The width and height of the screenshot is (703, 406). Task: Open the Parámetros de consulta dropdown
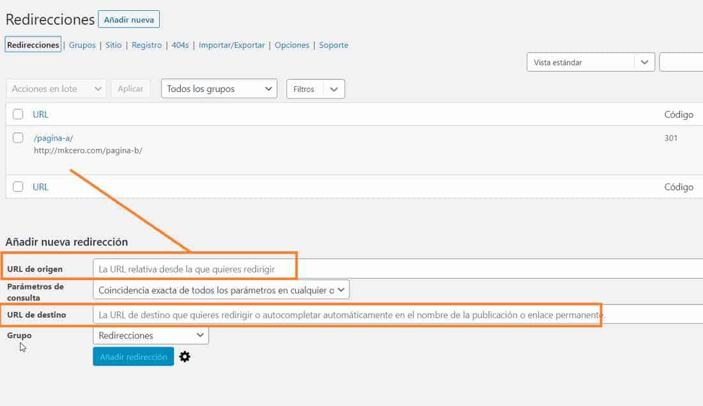pos(221,290)
